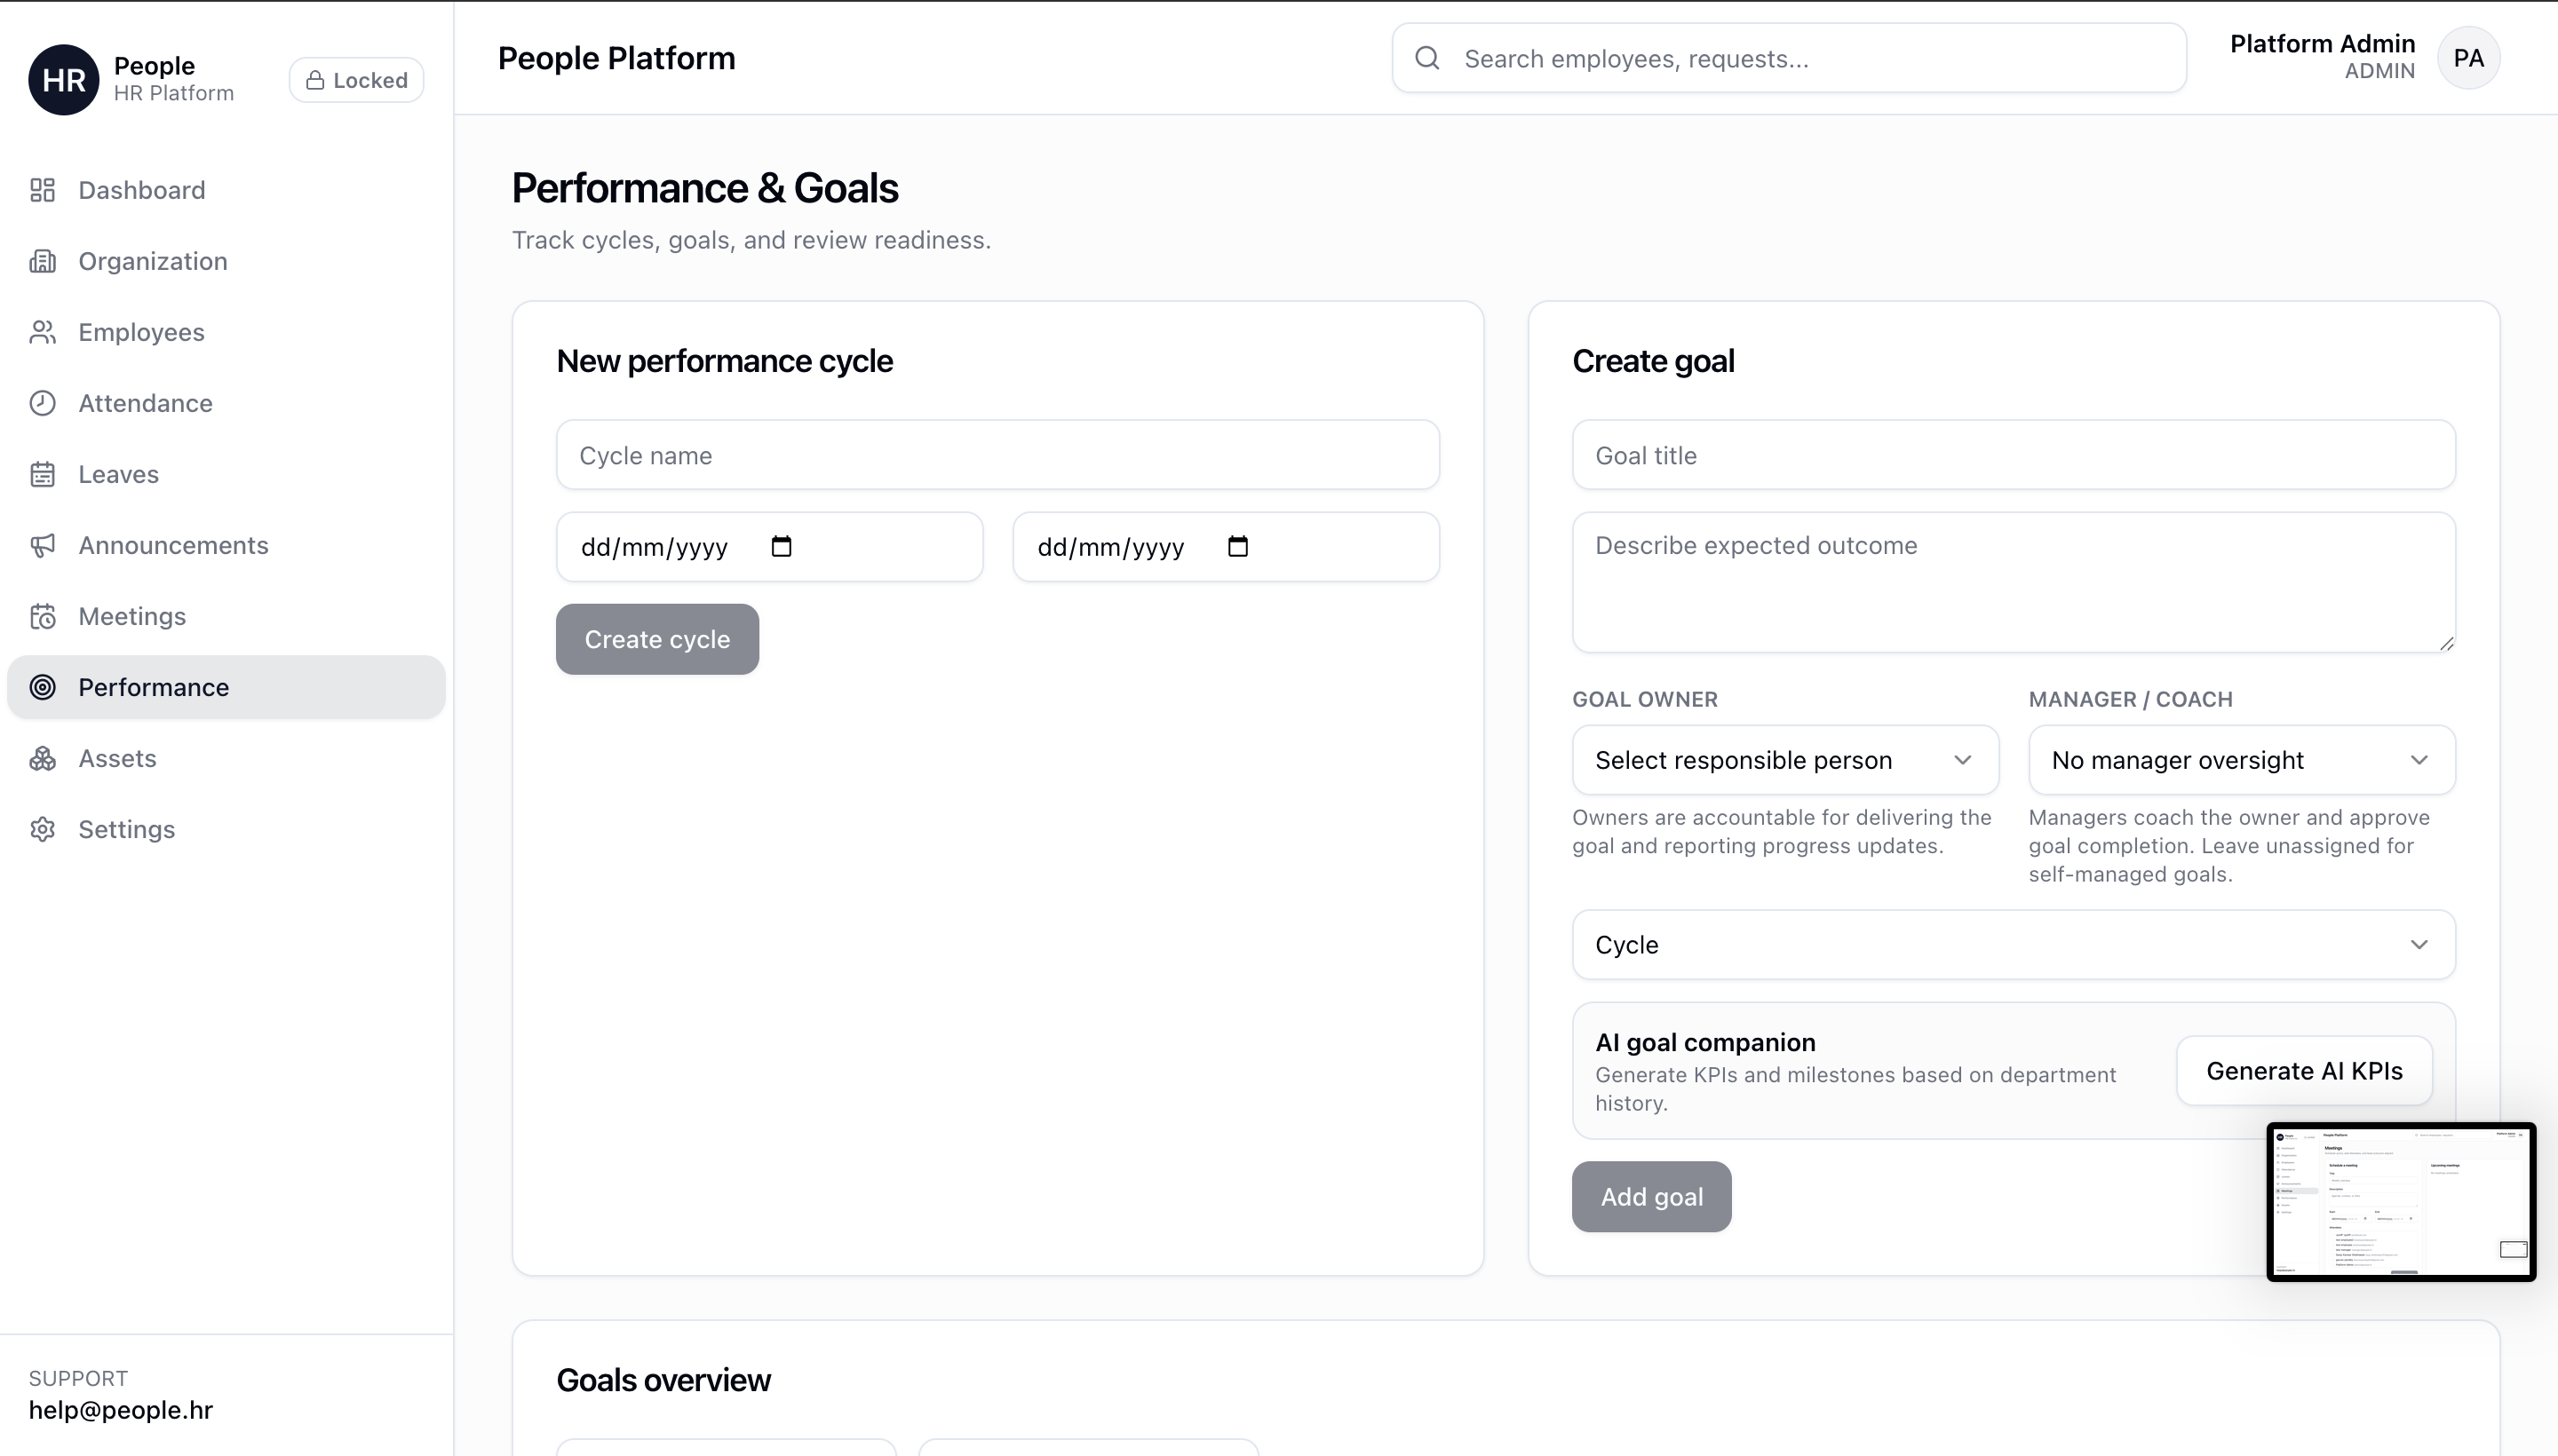Toggle the Locked sidebar button
The height and width of the screenshot is (1456, 2558).
(x=356, y=80)
